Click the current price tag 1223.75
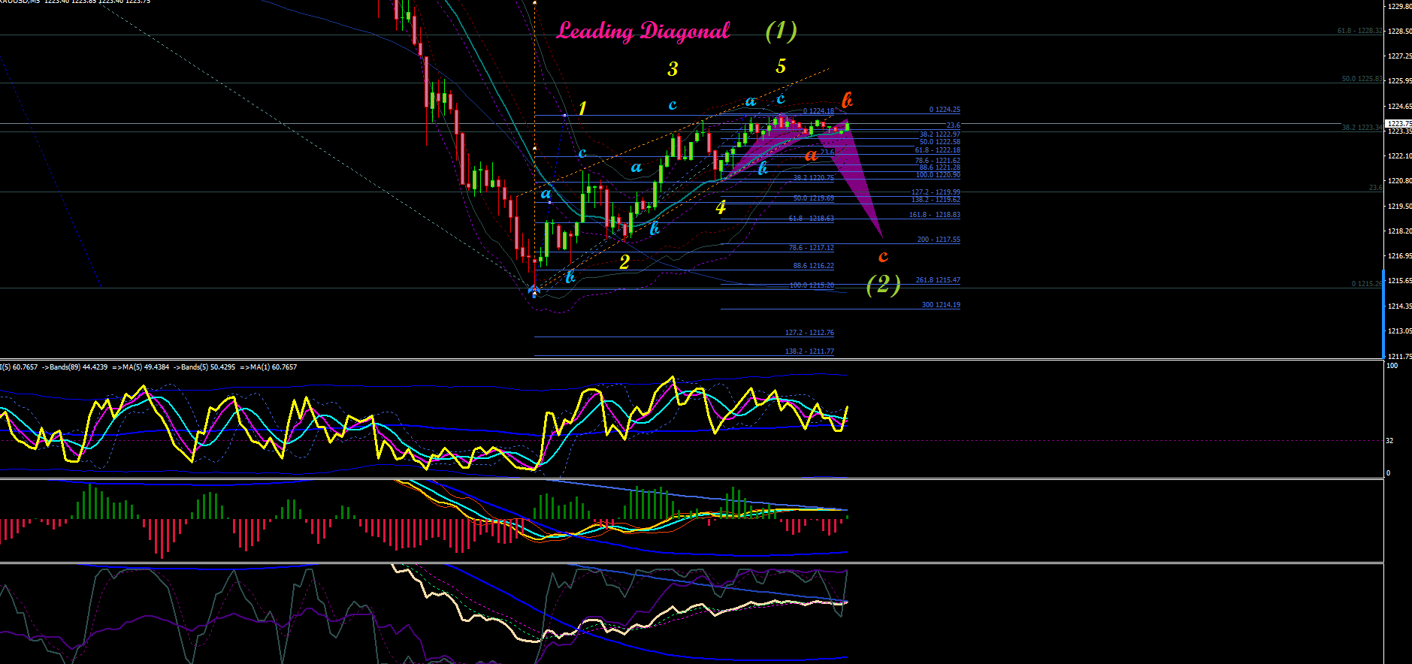Screen dimensions: 1412x664 [x=1398, y=123]
